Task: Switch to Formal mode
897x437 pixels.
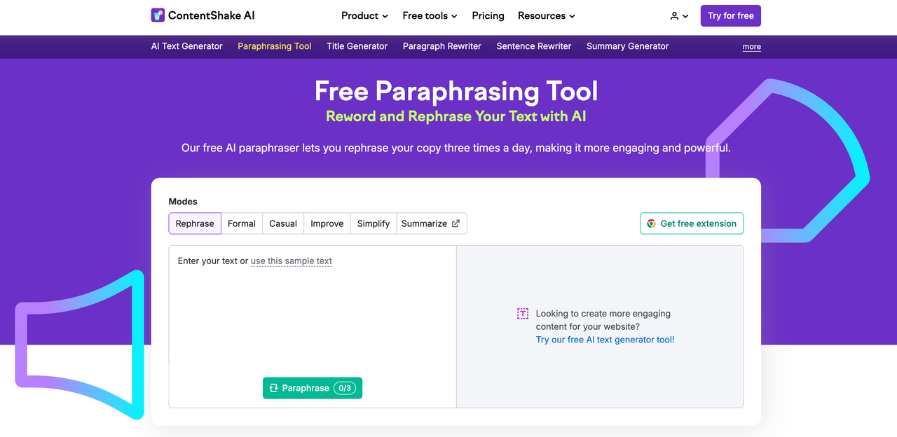Action: tap(242, 223)
